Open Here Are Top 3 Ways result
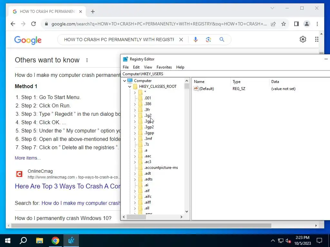 [68, 186]
